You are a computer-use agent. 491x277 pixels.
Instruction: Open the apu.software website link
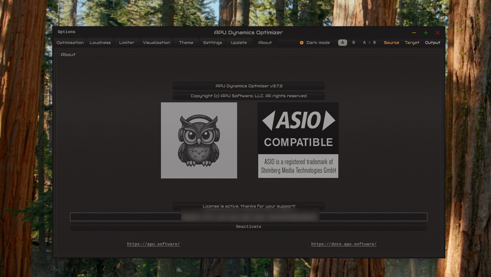click(x=153, y=244)
